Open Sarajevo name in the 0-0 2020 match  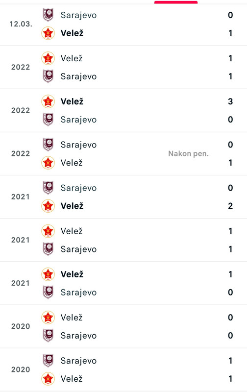coord(78,336)
